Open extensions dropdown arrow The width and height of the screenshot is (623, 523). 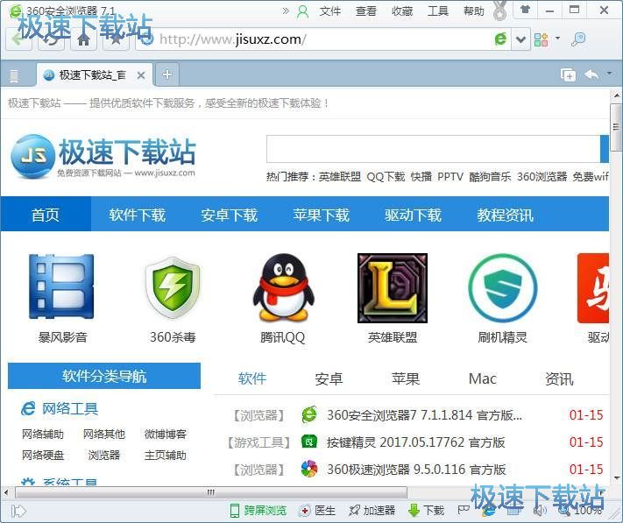(x=558, y=39)
